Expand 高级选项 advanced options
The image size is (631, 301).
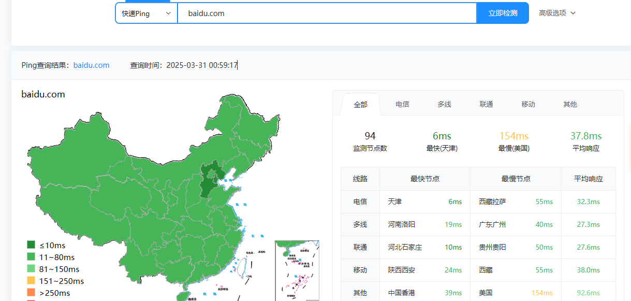coord(557,13)
